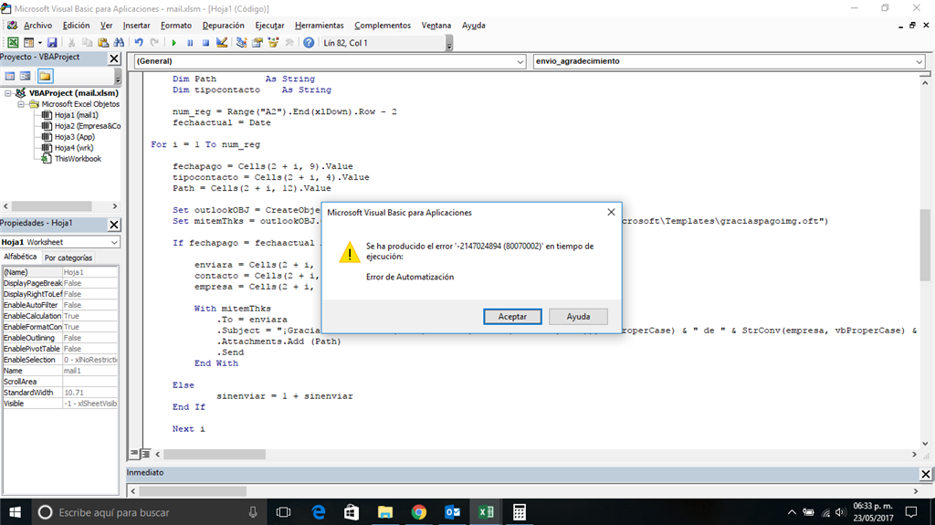This screenshot has height=525, width=935.
Task: Click the Windows Start button
Action: pos(15,512)
